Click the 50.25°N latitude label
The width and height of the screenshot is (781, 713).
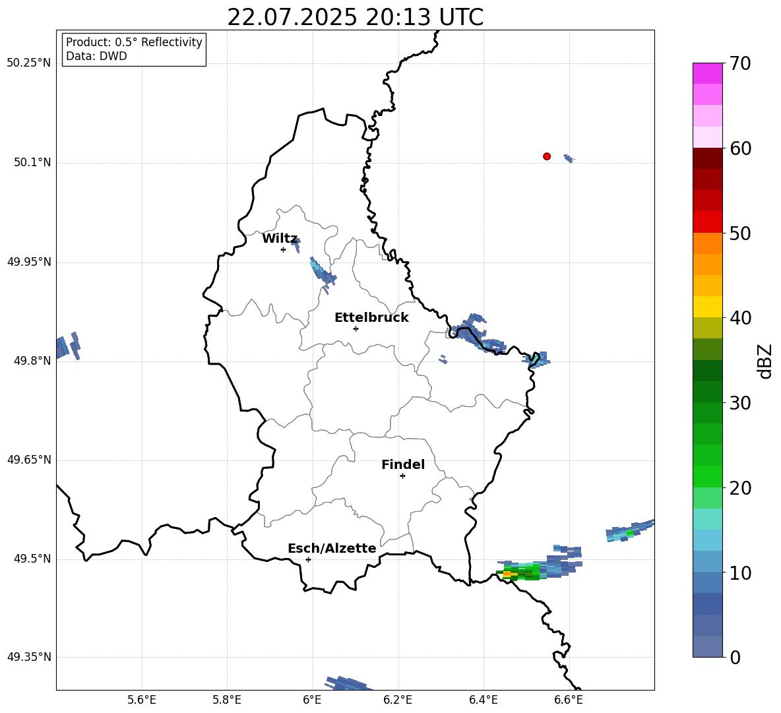coord(29,63)
